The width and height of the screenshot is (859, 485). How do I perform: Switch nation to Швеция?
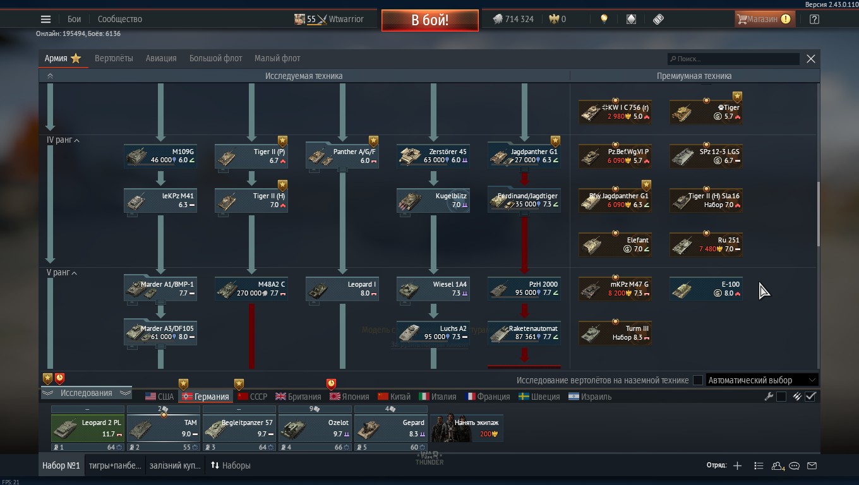[539, 397]
